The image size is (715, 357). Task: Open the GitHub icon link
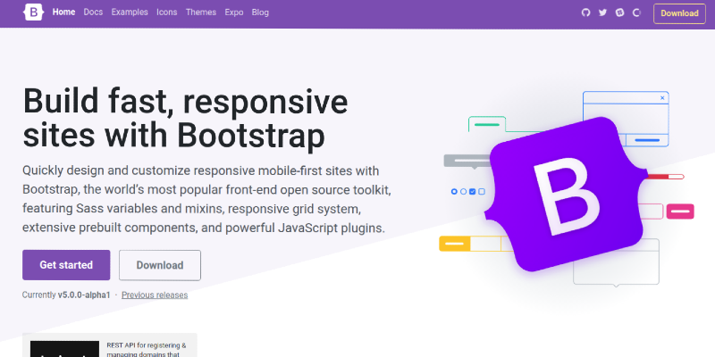tap(586, 13)
